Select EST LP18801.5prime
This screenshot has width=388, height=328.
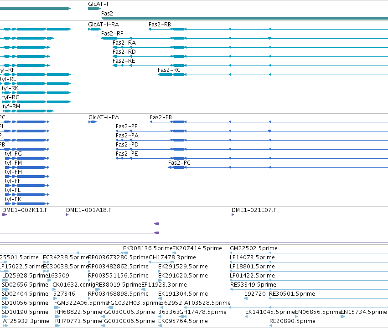tap(252, 267)
